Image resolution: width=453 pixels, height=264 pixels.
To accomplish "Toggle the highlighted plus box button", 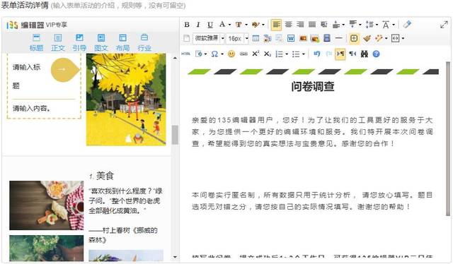I will (354, 38).
